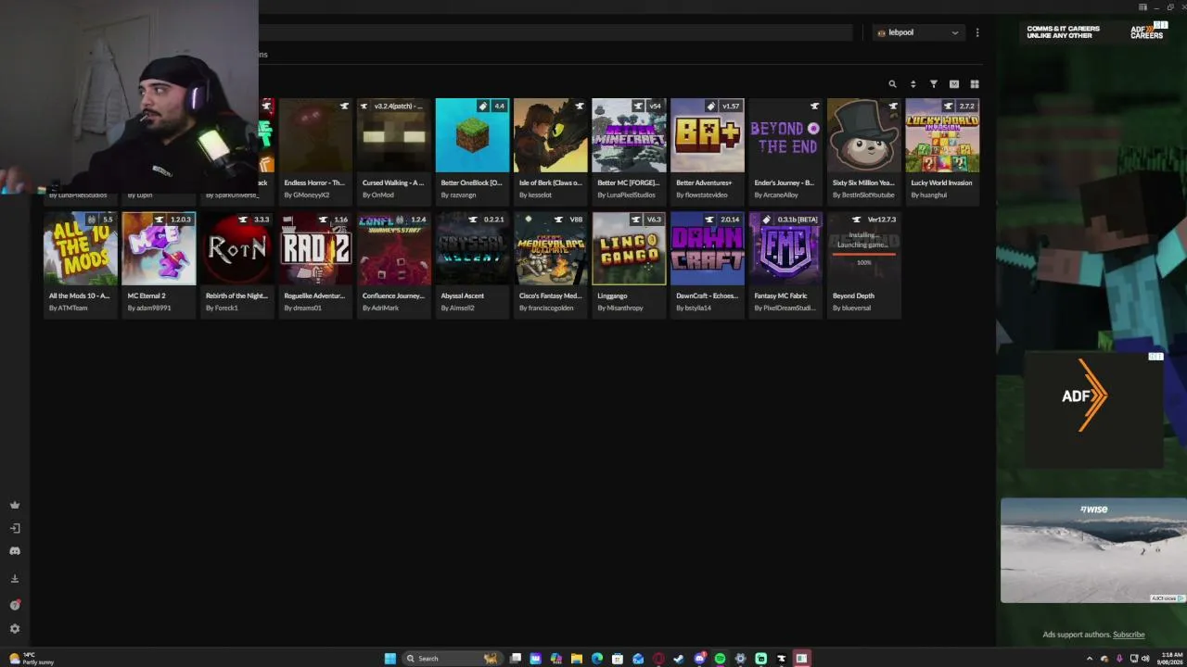Open the MC Eternal 2 modpack thumbnail
The height and width of the screenshot is (667, 1187).
[x=159, y=248]
